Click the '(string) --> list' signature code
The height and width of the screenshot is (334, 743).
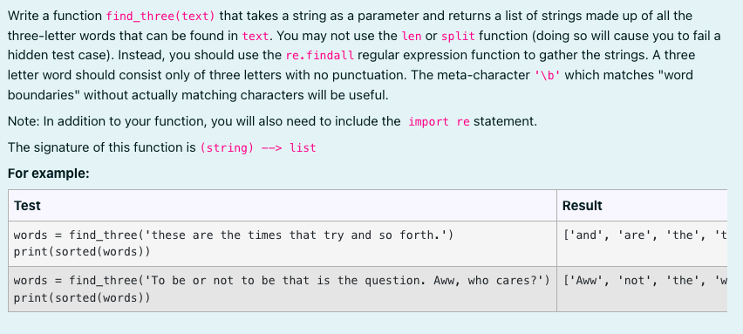258,147
